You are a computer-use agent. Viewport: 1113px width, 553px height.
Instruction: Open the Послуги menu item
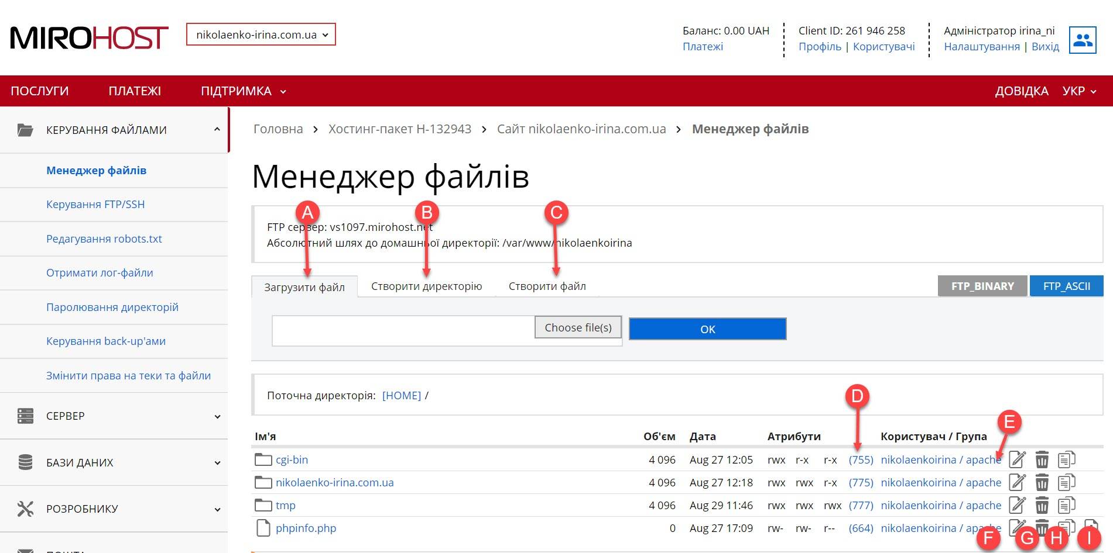tap(40, 91)
